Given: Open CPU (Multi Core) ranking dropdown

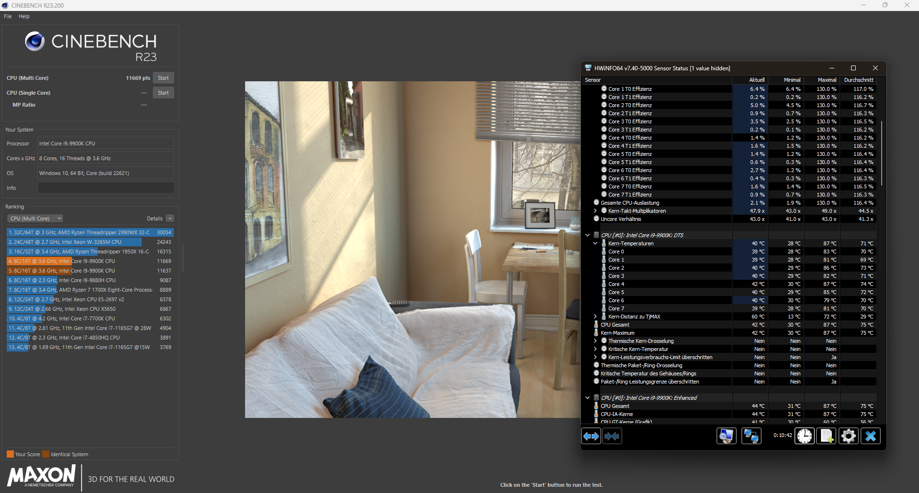Looking at the screenshot, I should click(35, 219).
